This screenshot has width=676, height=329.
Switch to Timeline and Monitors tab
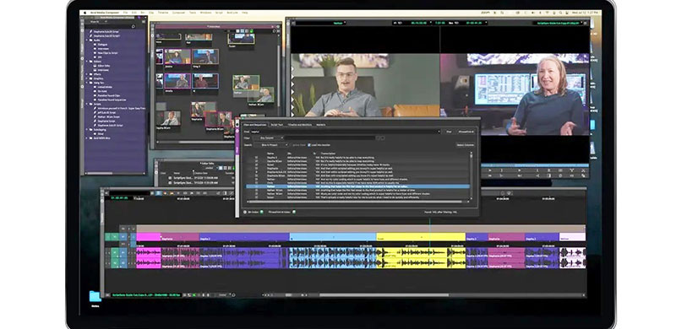coord(300,125)
